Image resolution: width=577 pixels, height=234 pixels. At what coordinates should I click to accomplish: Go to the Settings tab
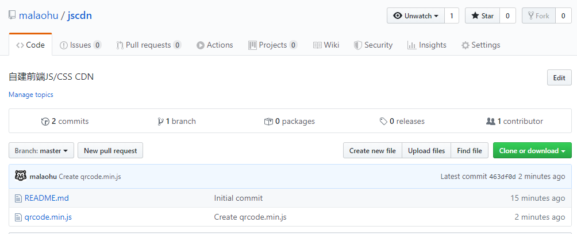point(480,45)
